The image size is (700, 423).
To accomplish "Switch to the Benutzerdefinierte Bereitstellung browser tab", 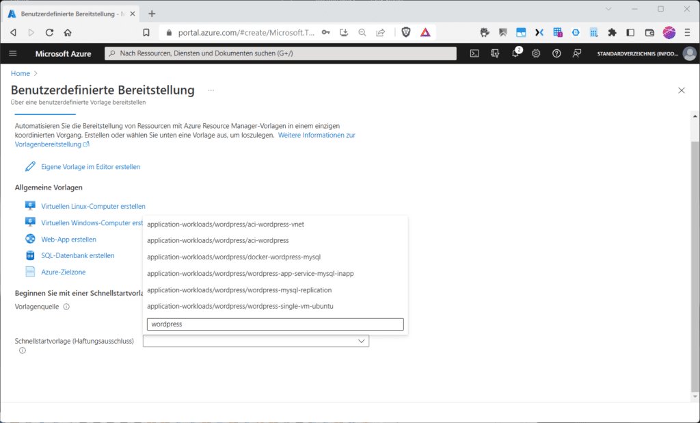I will (x=71, y=14).
